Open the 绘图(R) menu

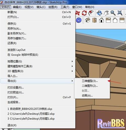53,7
